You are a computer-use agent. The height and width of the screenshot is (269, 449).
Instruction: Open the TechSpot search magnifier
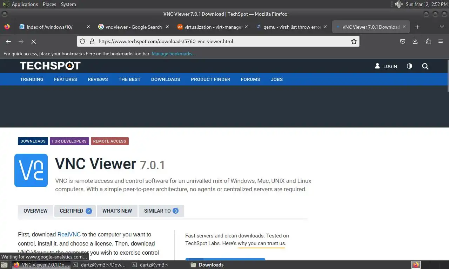point(425,66)
